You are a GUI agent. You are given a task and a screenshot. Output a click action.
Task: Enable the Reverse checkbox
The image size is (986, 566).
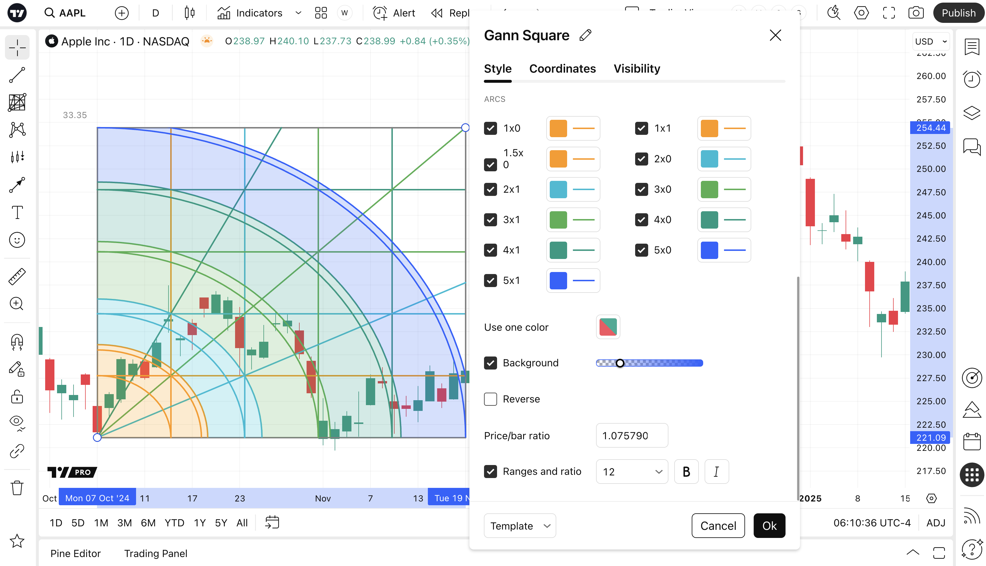pos(490,399)
